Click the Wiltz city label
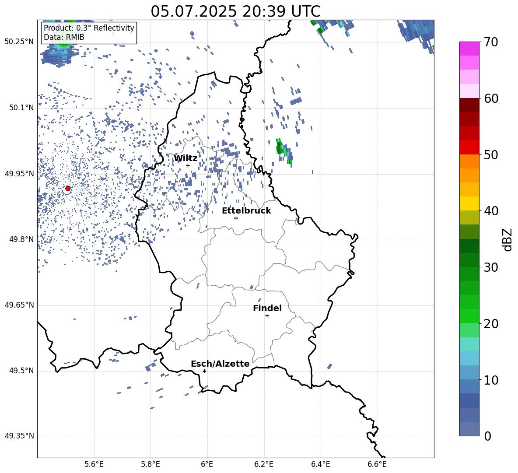Viewport: 518px width, 473px height. [185, 158]
